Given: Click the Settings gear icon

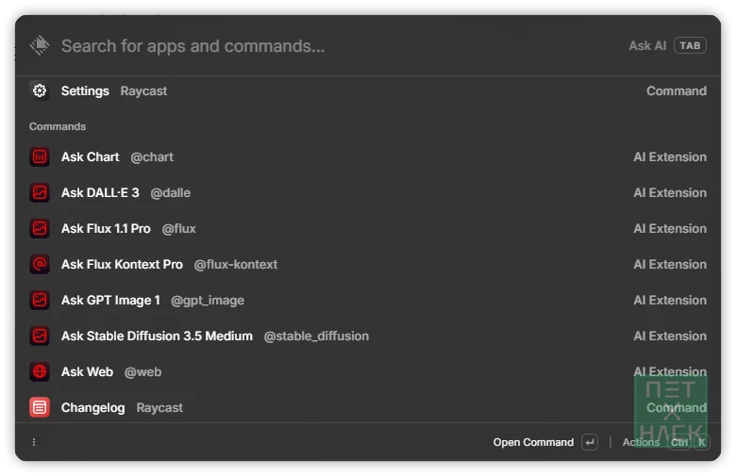Looking at the screenshot, I should click(x=40, y=90).
